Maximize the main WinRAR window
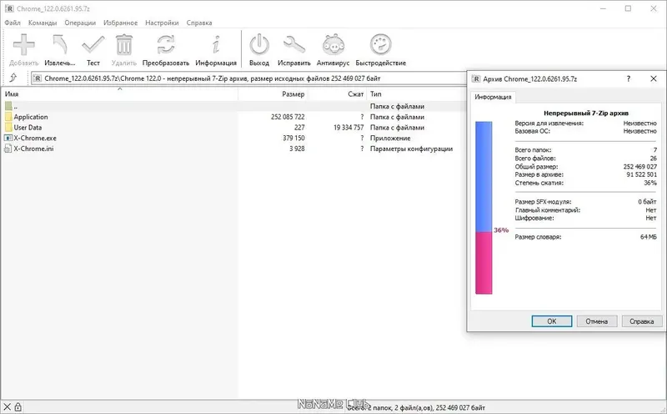Screen dimensions: 667x414 point(628,8)
